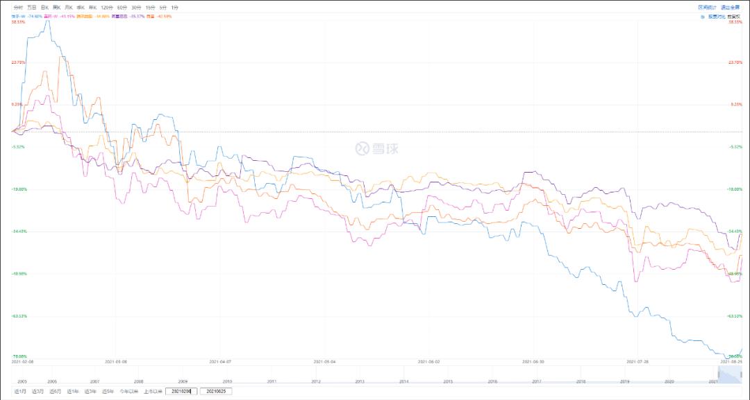
Task: Click the highlighted timeline range selector handle
Action: click(x=729, y=375)
